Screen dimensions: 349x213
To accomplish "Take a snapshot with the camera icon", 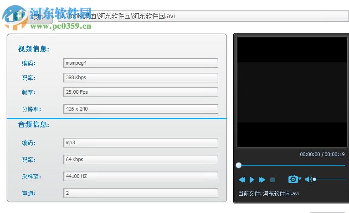I will 293,179.
